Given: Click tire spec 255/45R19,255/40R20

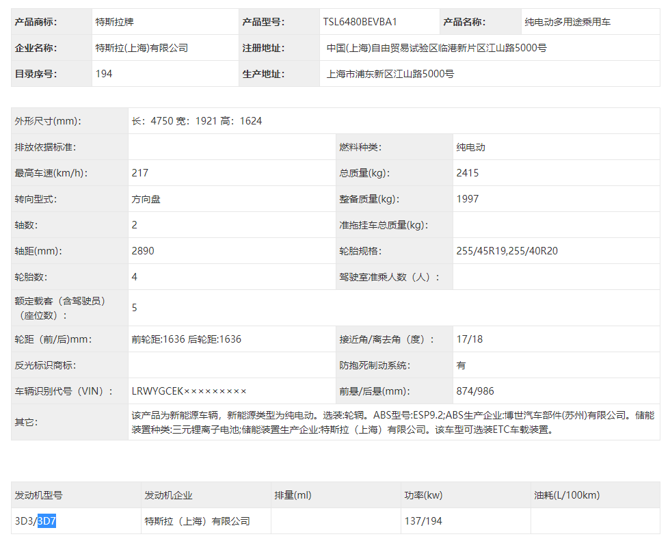Looking at the screenshot, I should pos(507,251).
